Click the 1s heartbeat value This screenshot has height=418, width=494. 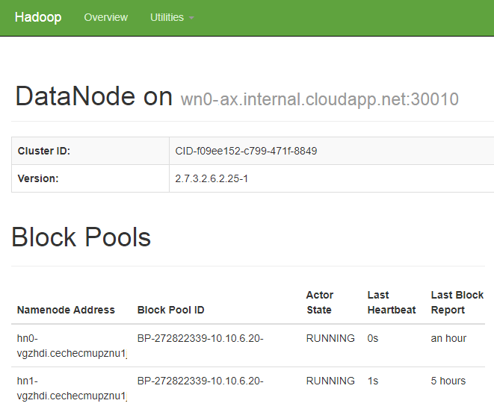(373, 381)
